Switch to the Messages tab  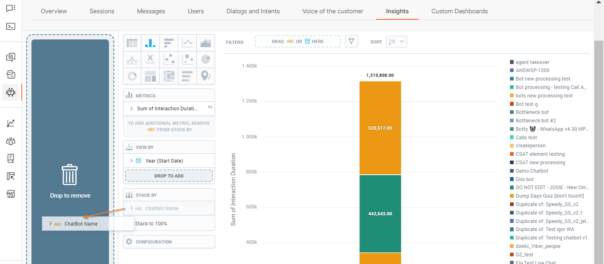click(151, 11)
